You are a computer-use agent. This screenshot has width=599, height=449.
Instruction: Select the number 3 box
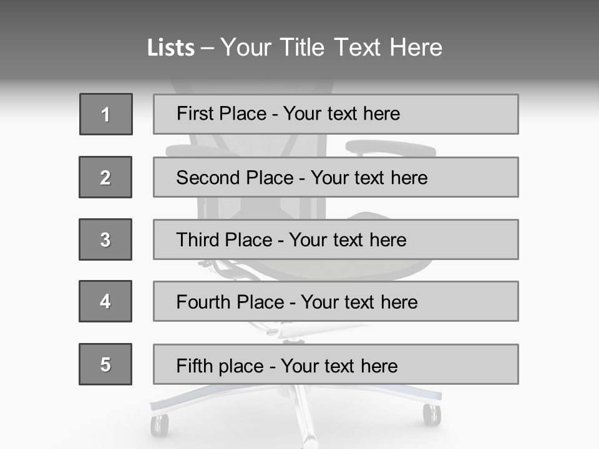tap(105, 239)
